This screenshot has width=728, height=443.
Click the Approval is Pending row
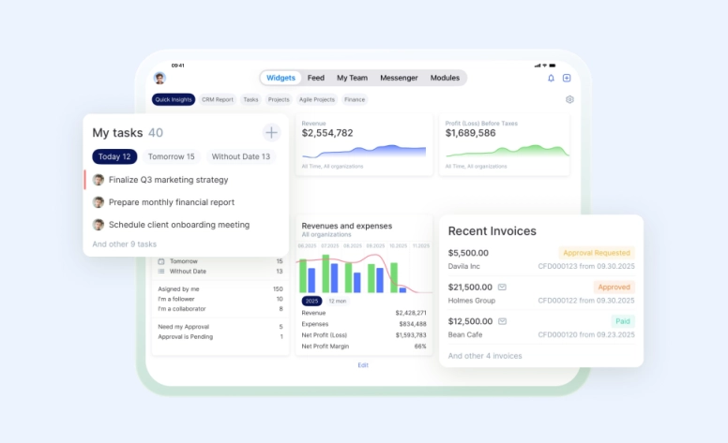220,337
